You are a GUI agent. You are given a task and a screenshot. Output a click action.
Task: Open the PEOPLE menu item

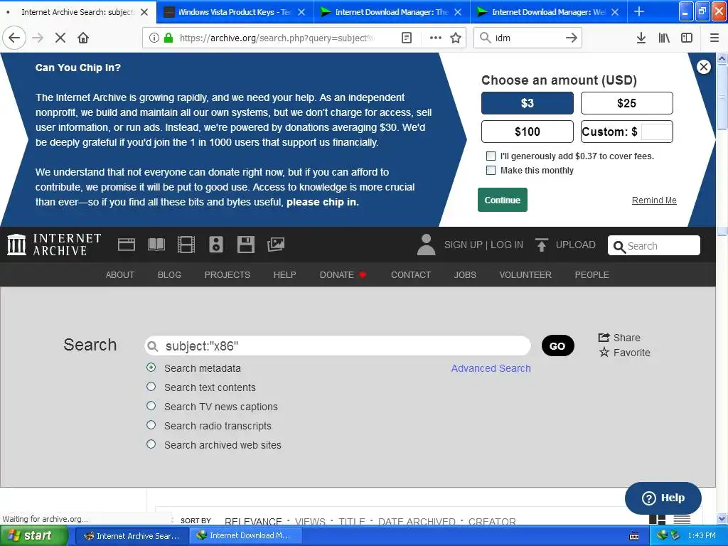click(x=591, y=275)
